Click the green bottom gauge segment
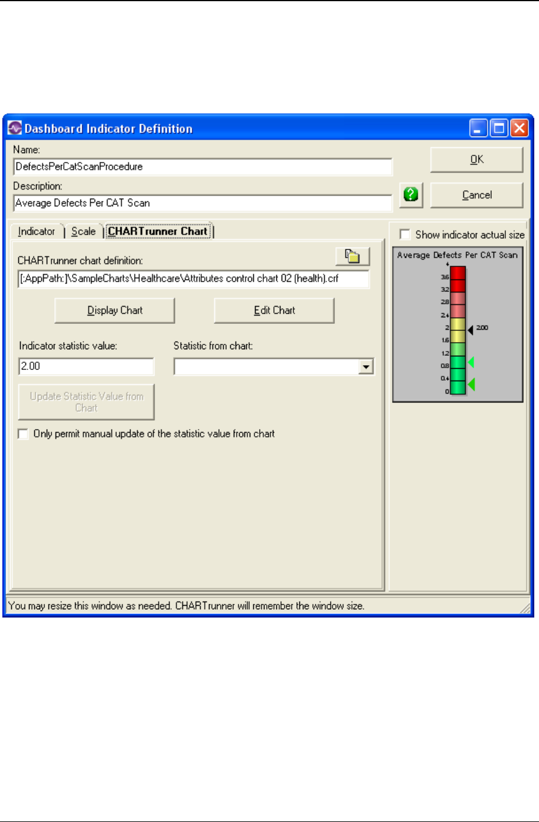The image size is (539, 822). point(458,388)
